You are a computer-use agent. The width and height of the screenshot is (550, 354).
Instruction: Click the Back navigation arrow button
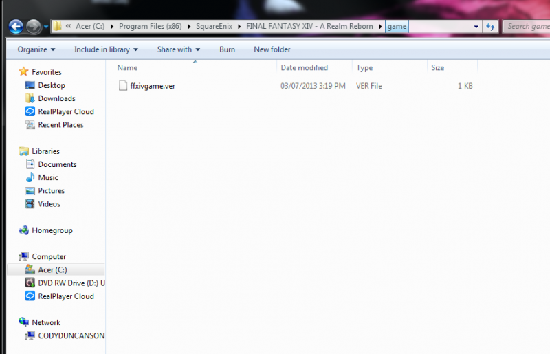16,26
